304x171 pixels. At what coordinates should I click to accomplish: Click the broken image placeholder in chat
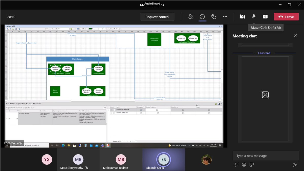pyautogui.click(x=265, y=95)
